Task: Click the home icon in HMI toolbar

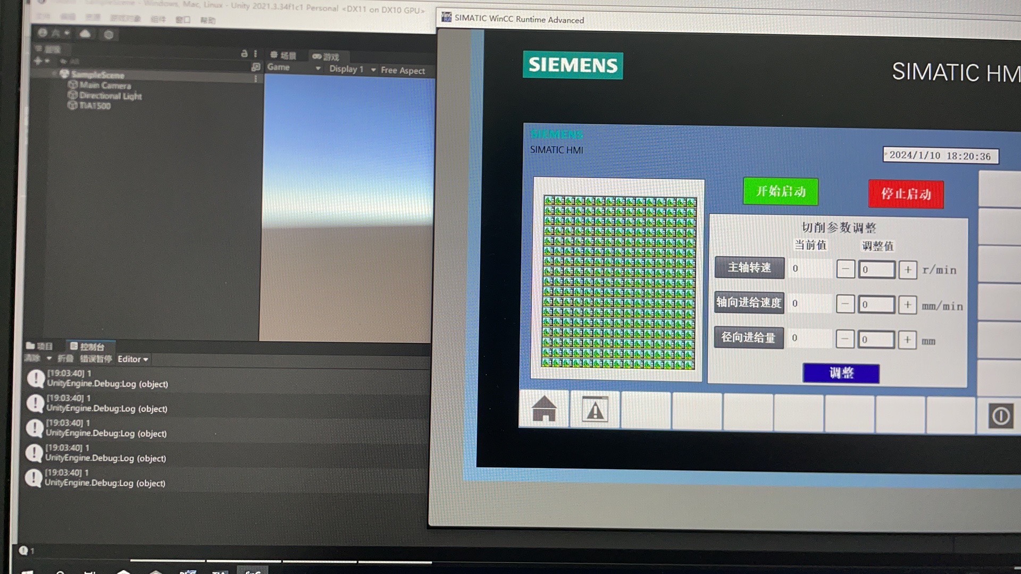Action: [544, 409]
